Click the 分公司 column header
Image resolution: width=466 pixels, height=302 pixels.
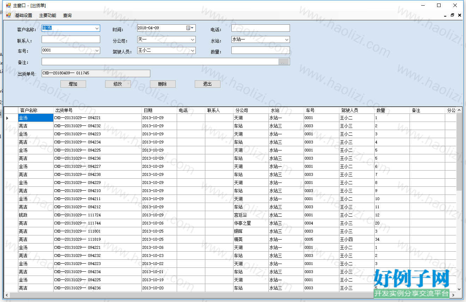[x=251, y=110]
